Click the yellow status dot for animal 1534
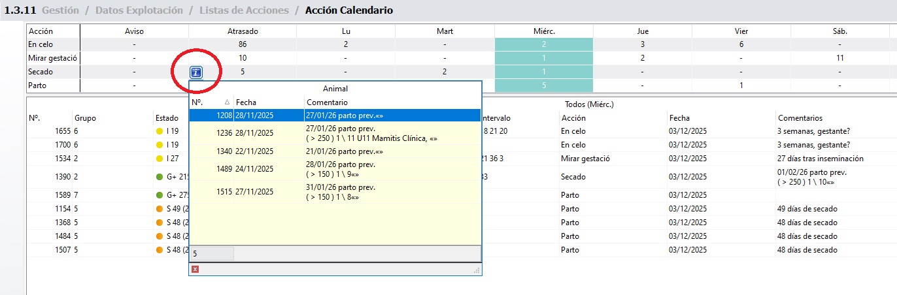 coord(160,159)
